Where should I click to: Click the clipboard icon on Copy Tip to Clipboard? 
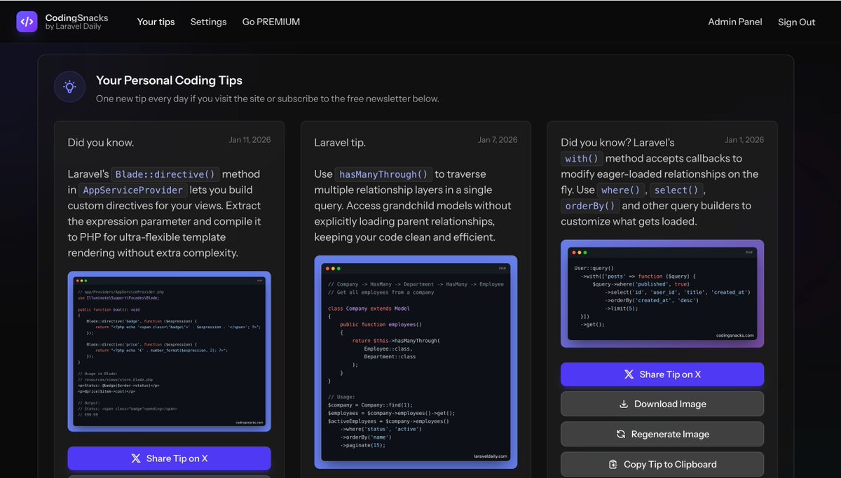(x=613, y=464)
